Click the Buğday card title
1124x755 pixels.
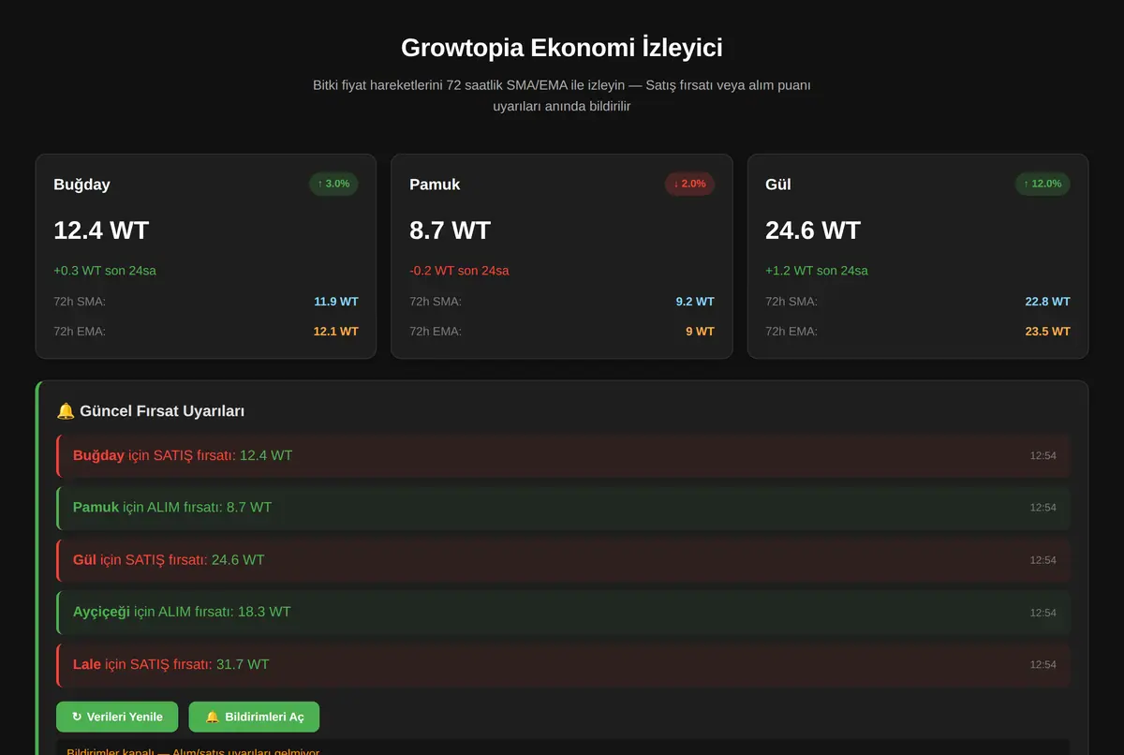[81, 185]
